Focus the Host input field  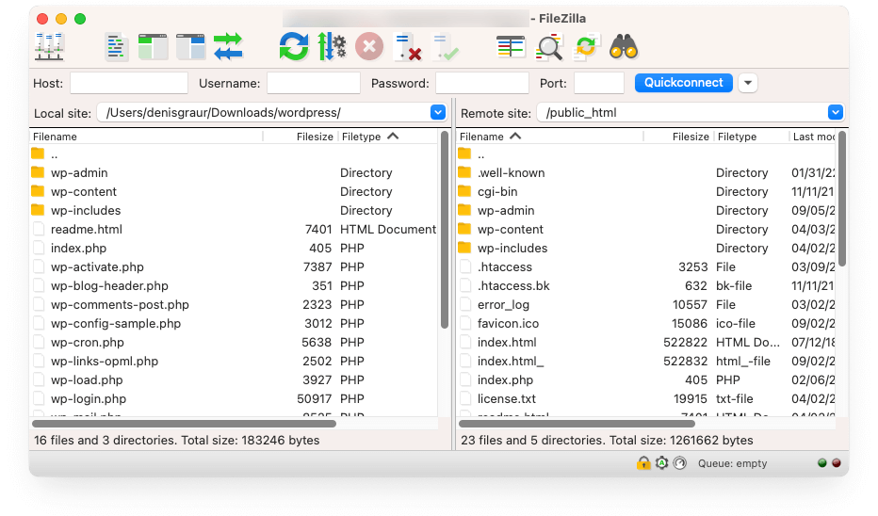pyautogui.click(x=129, y=83)
